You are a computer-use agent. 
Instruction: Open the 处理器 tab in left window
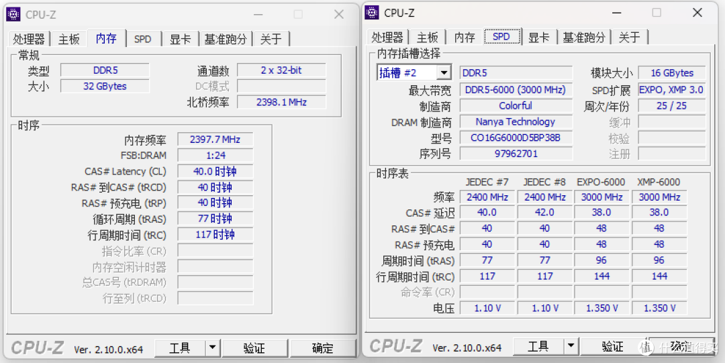tap(29, 39)
